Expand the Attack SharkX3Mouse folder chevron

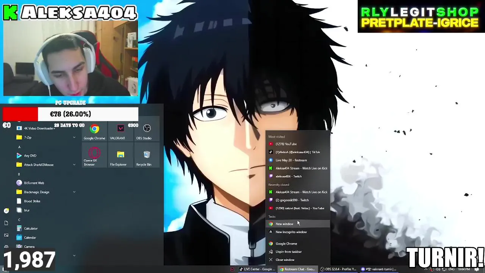74,165
